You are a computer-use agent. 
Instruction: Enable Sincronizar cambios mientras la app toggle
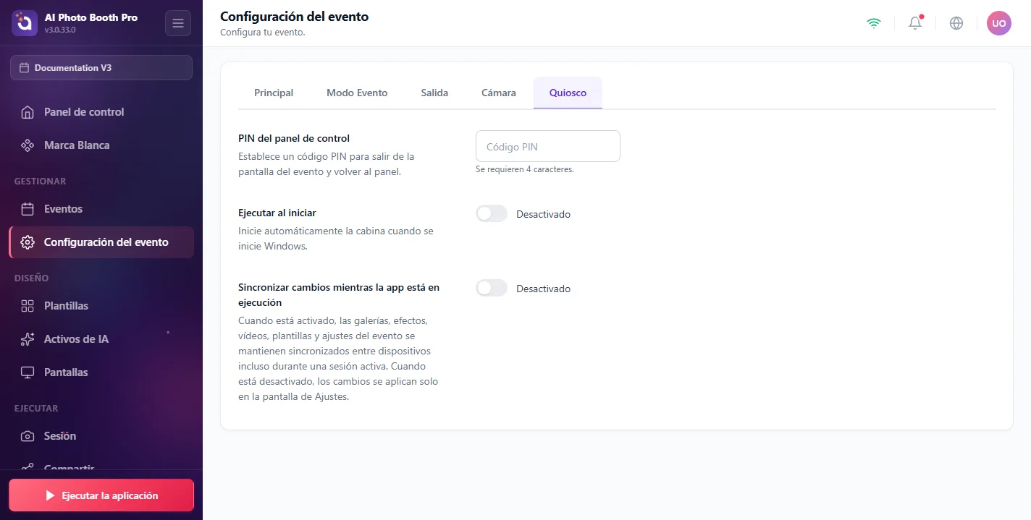[492, 289]
